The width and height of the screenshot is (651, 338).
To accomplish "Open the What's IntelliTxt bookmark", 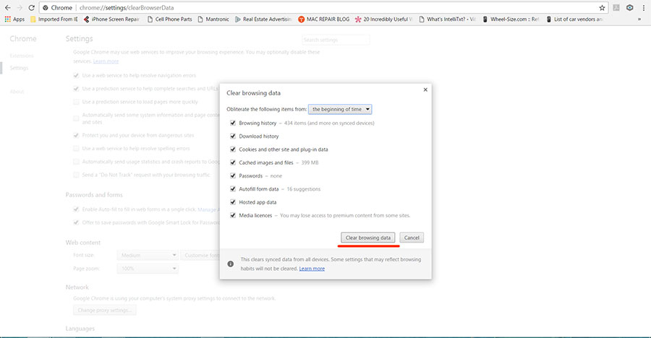I will tap(448, 19).
